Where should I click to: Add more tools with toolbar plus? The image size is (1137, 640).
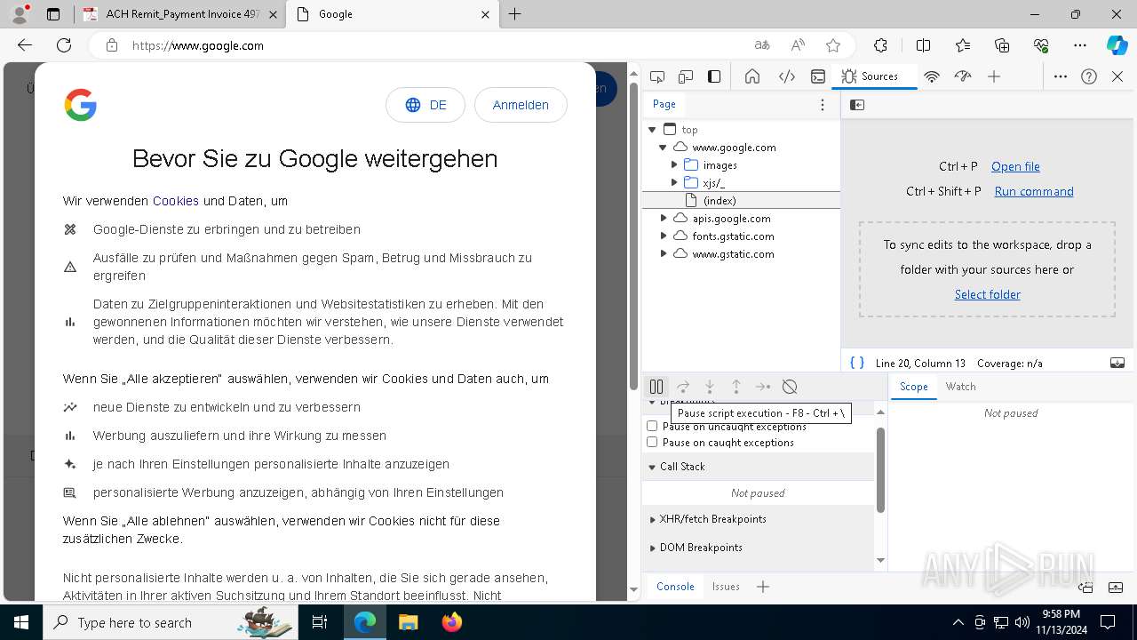pos(994,76)
